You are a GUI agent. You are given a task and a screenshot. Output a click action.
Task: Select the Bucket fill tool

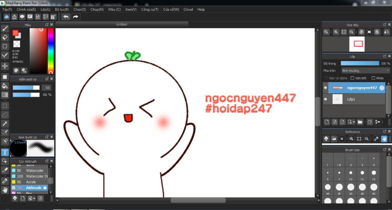(x=5, y=86)
